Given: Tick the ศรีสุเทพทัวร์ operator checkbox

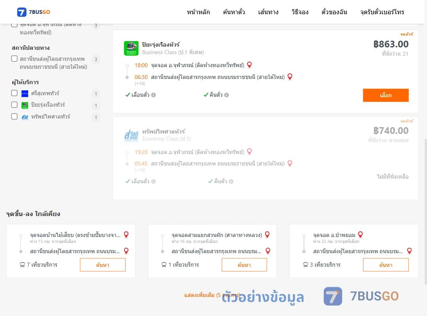Looking at the screenshot, I should click(x=15, y=93).
